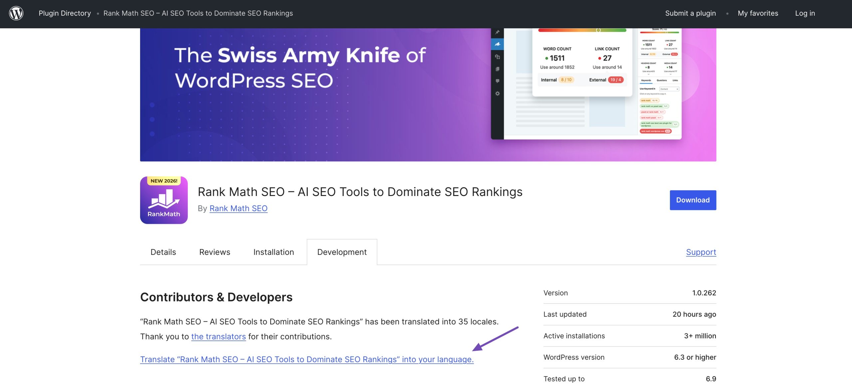Image resolution: width=852 pixels, height=388 pixels.
Task: Open the Support link
Action: pos(701,252)
